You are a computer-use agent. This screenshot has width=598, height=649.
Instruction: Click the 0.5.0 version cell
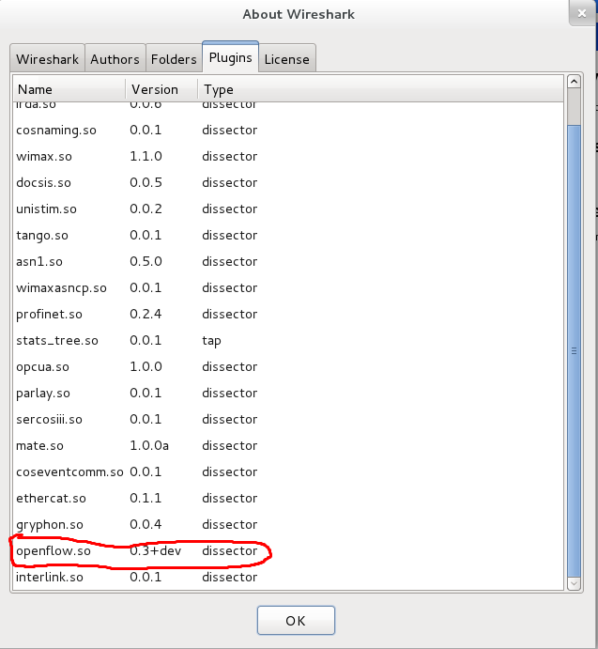[x=146, y=262]
